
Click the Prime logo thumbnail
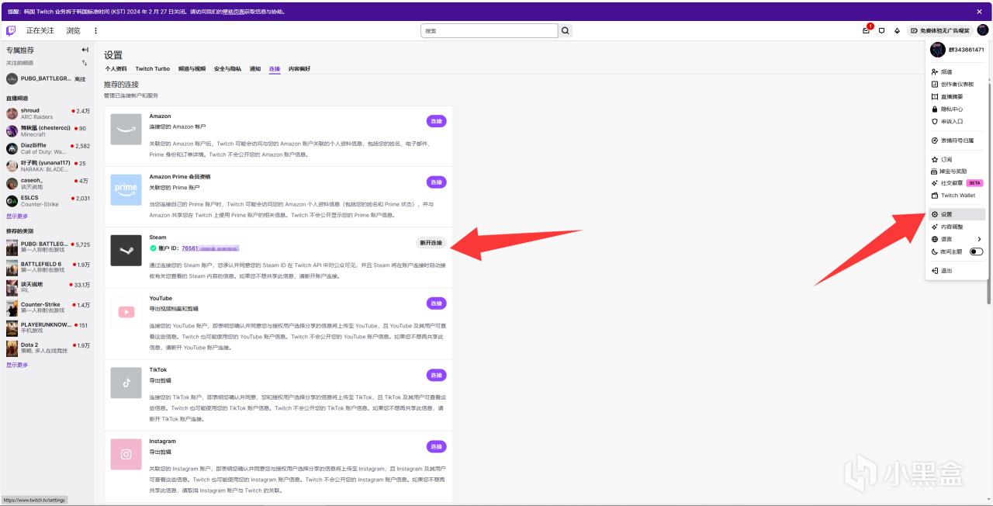[126, 189]
